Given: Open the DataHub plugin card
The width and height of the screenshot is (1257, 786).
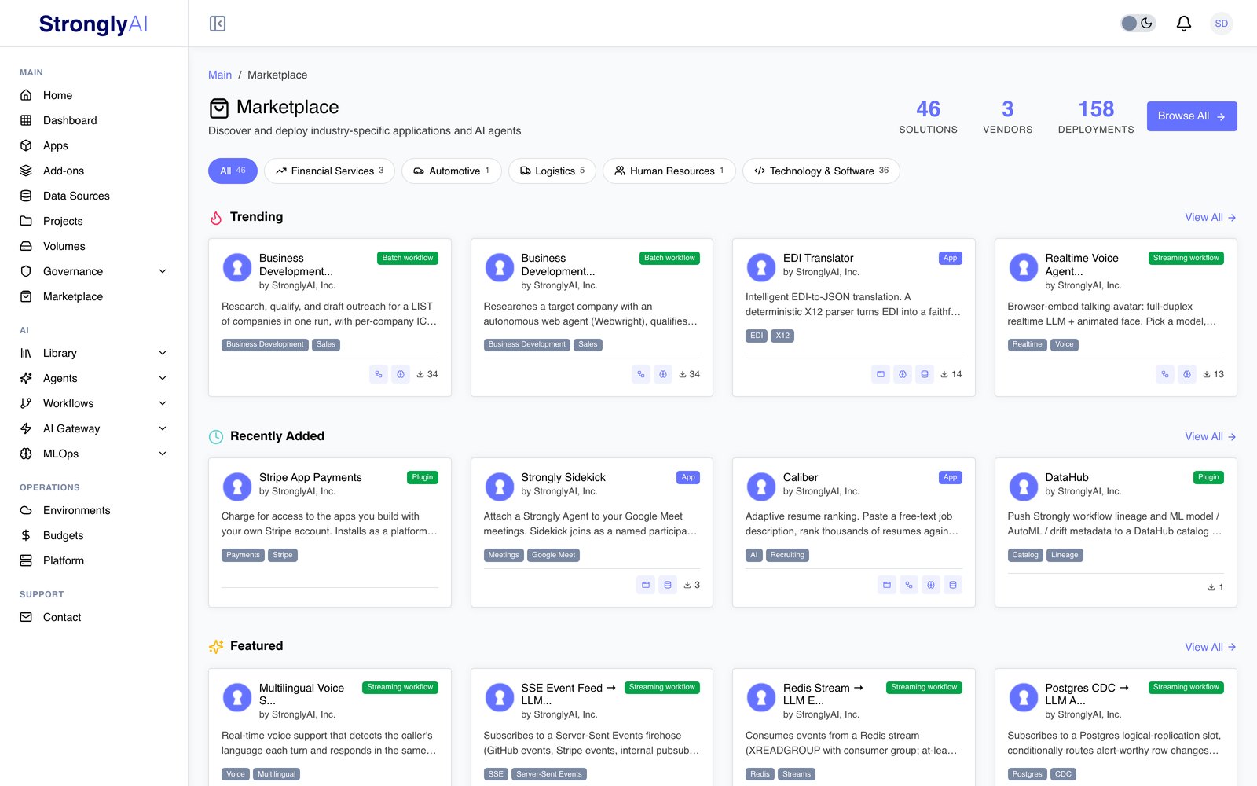Looking at the screenshot, I should click(x=1116, y=532).
